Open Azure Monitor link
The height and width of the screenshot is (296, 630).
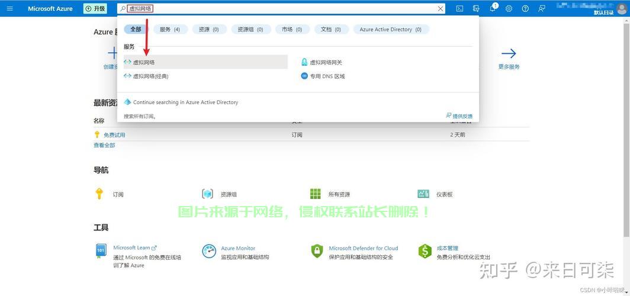[238, 248]
